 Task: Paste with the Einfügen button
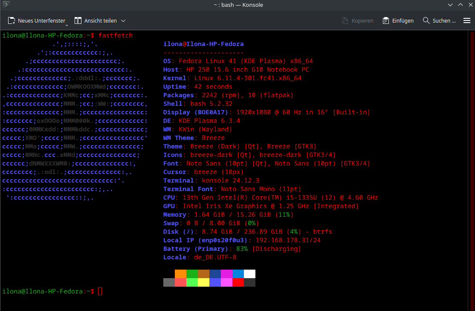tap(398, 20)
